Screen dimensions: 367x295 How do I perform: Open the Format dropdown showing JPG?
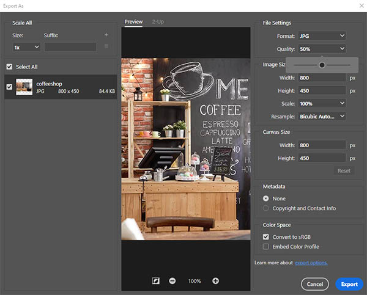pos(322,36)
